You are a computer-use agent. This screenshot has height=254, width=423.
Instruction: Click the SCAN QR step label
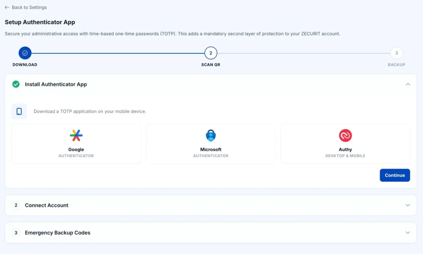tap(211, 65)
